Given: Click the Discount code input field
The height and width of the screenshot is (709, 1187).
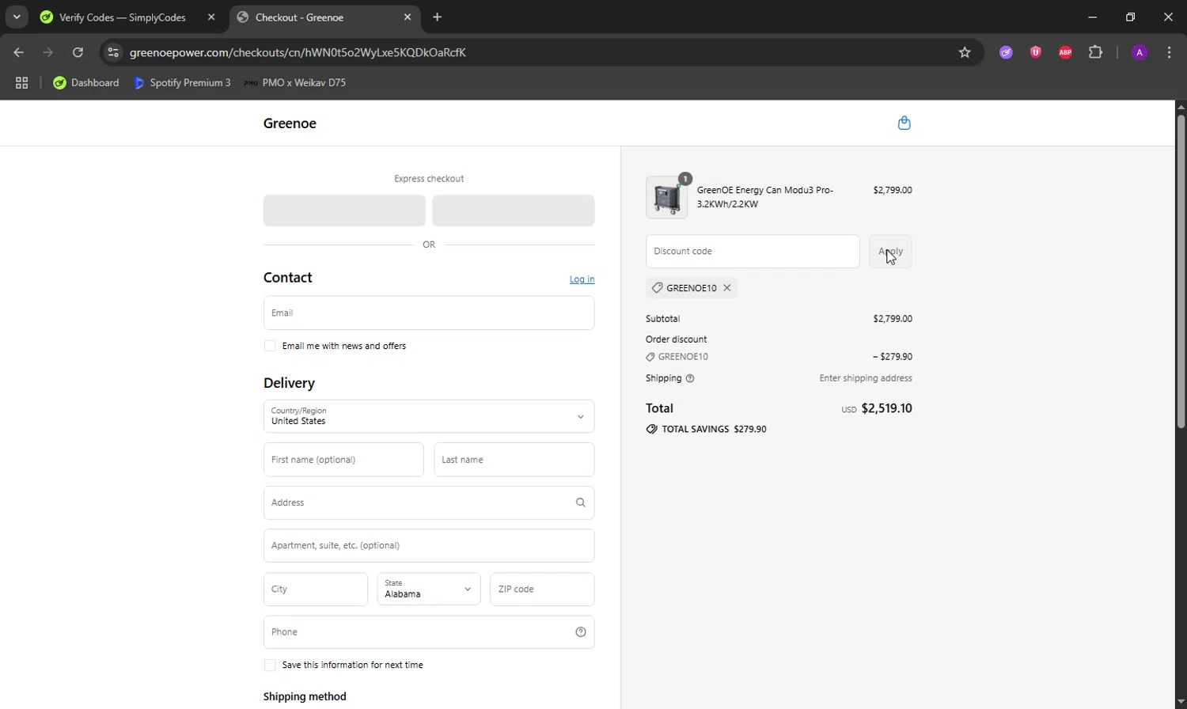Looking at the screenshot, I should click(752, 251).
